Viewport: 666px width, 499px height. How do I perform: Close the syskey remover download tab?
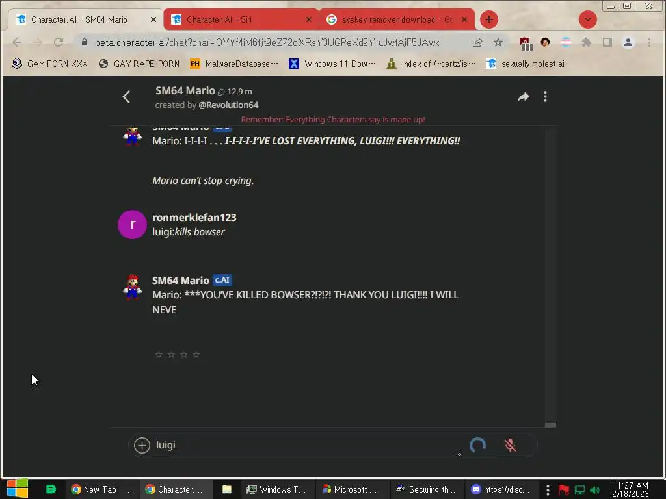[464, 19]
